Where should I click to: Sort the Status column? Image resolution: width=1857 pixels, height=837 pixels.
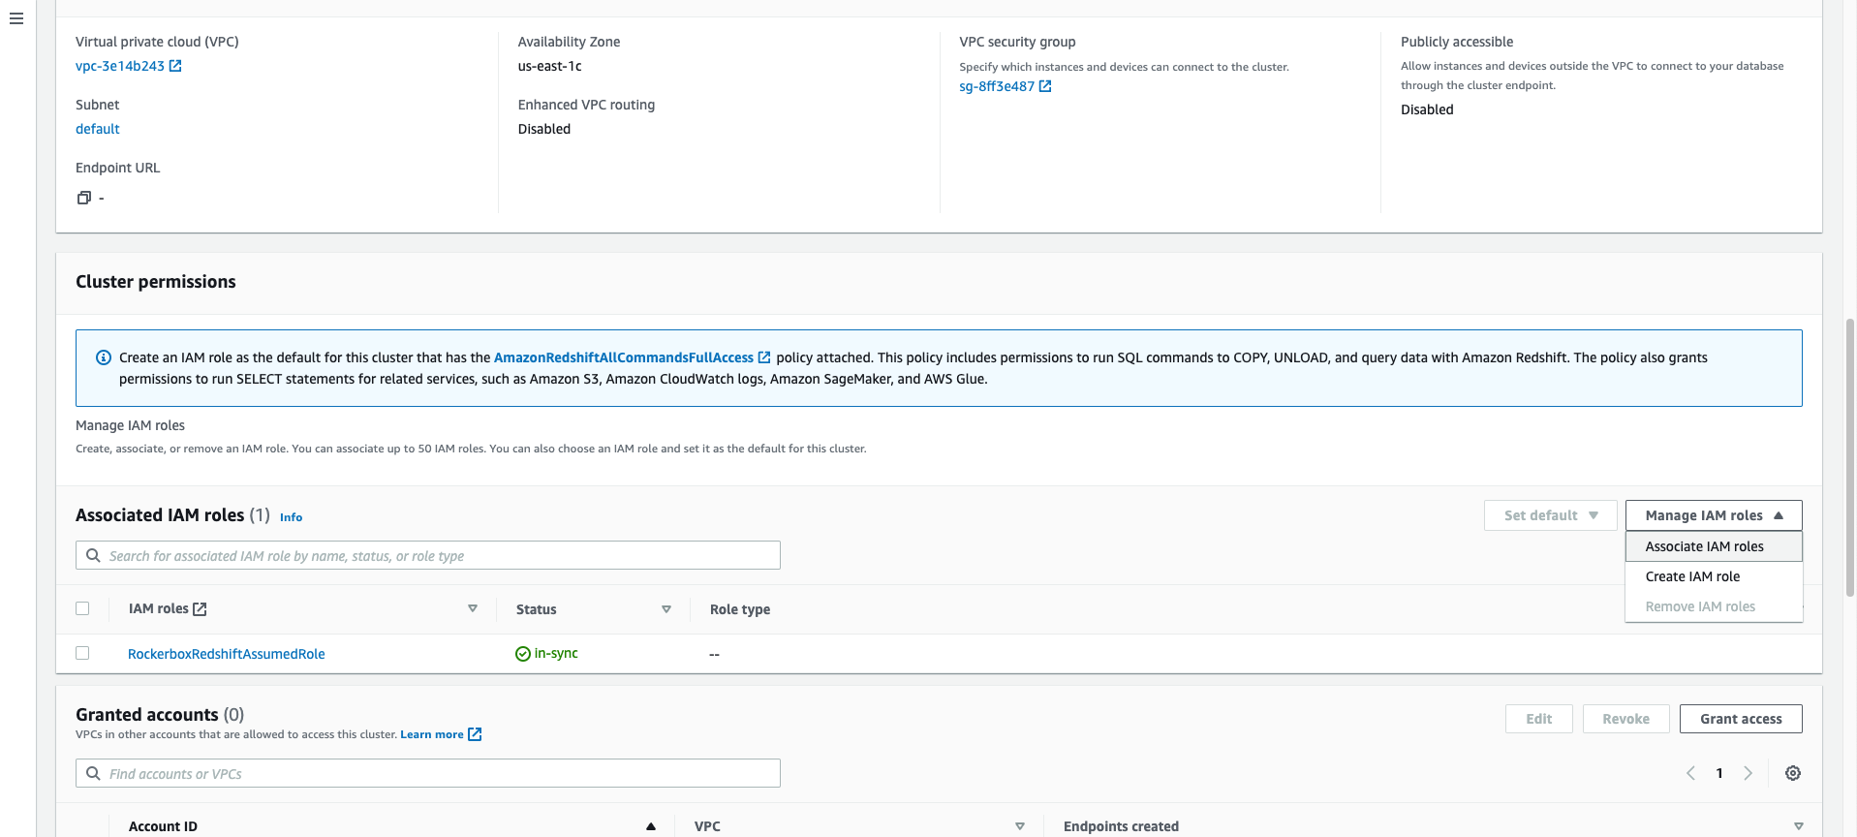coord(666,609)
